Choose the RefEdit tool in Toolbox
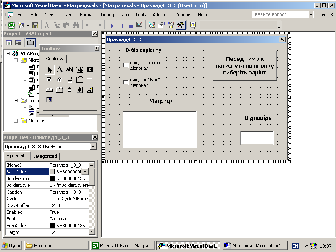This screenshot has height=252, width=336. (x=49, y=100)
